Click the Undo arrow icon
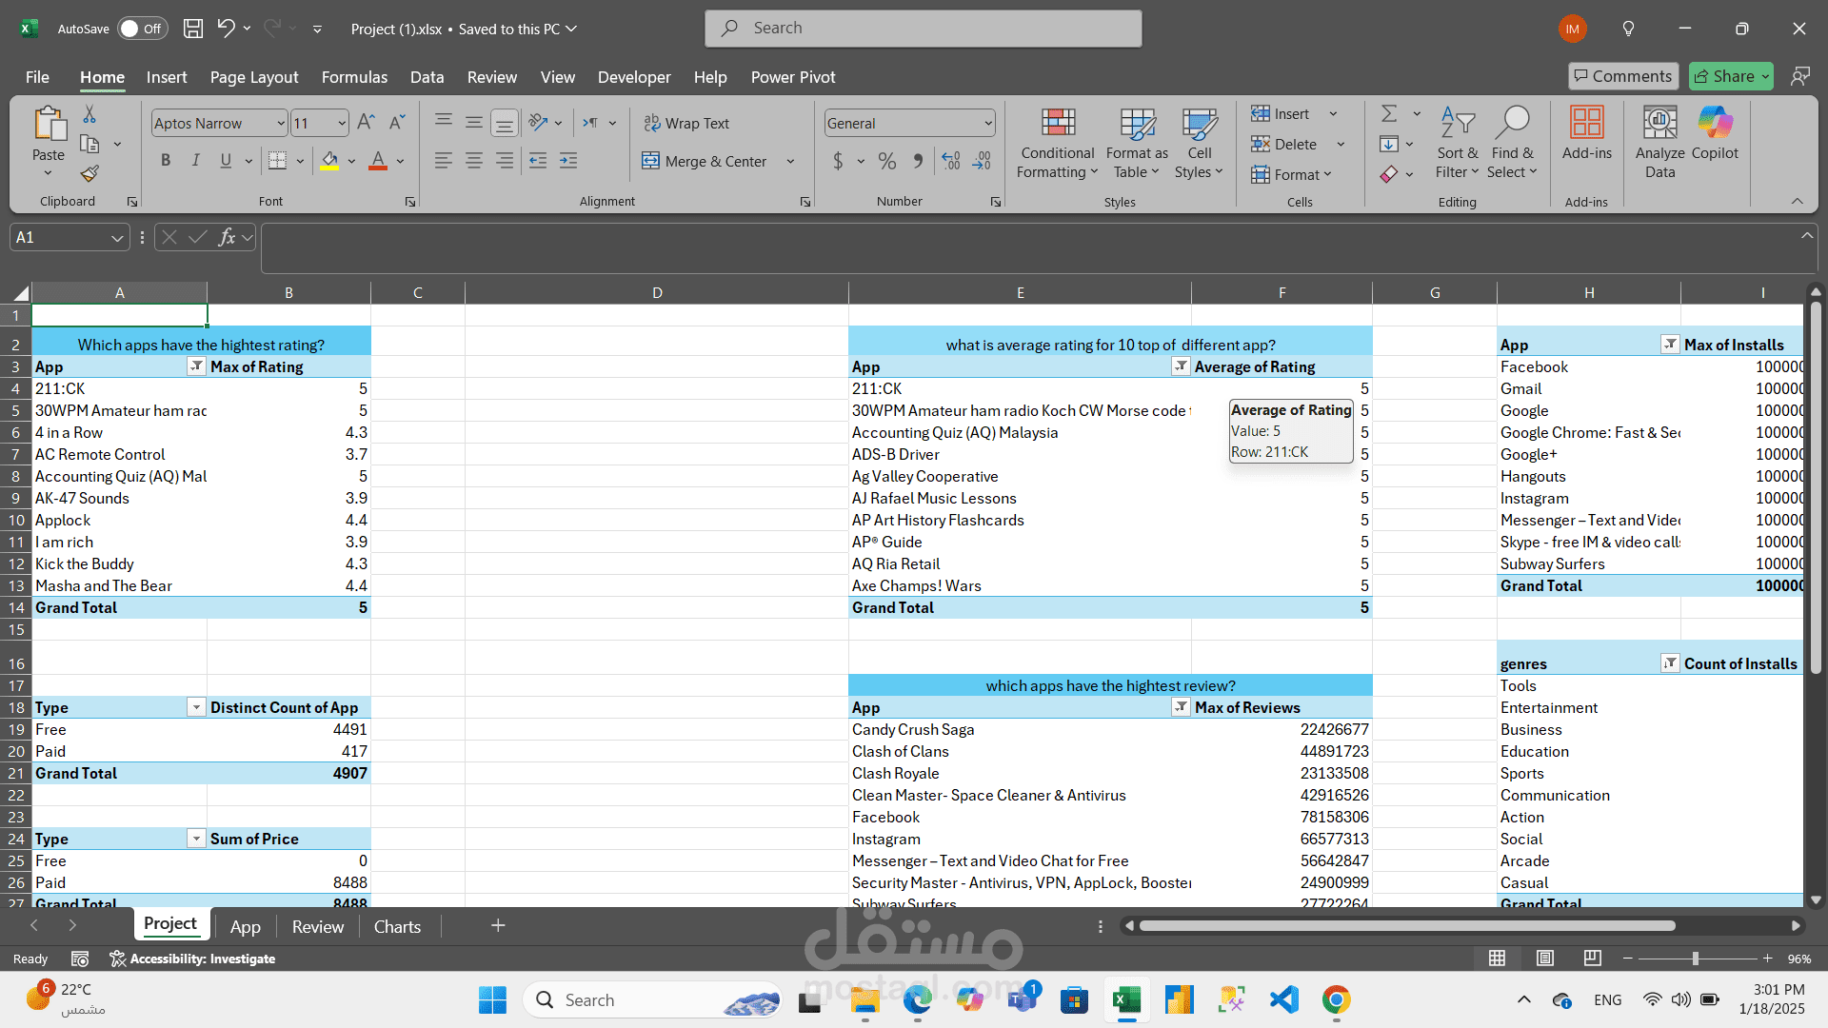 [x=226, y=29]
